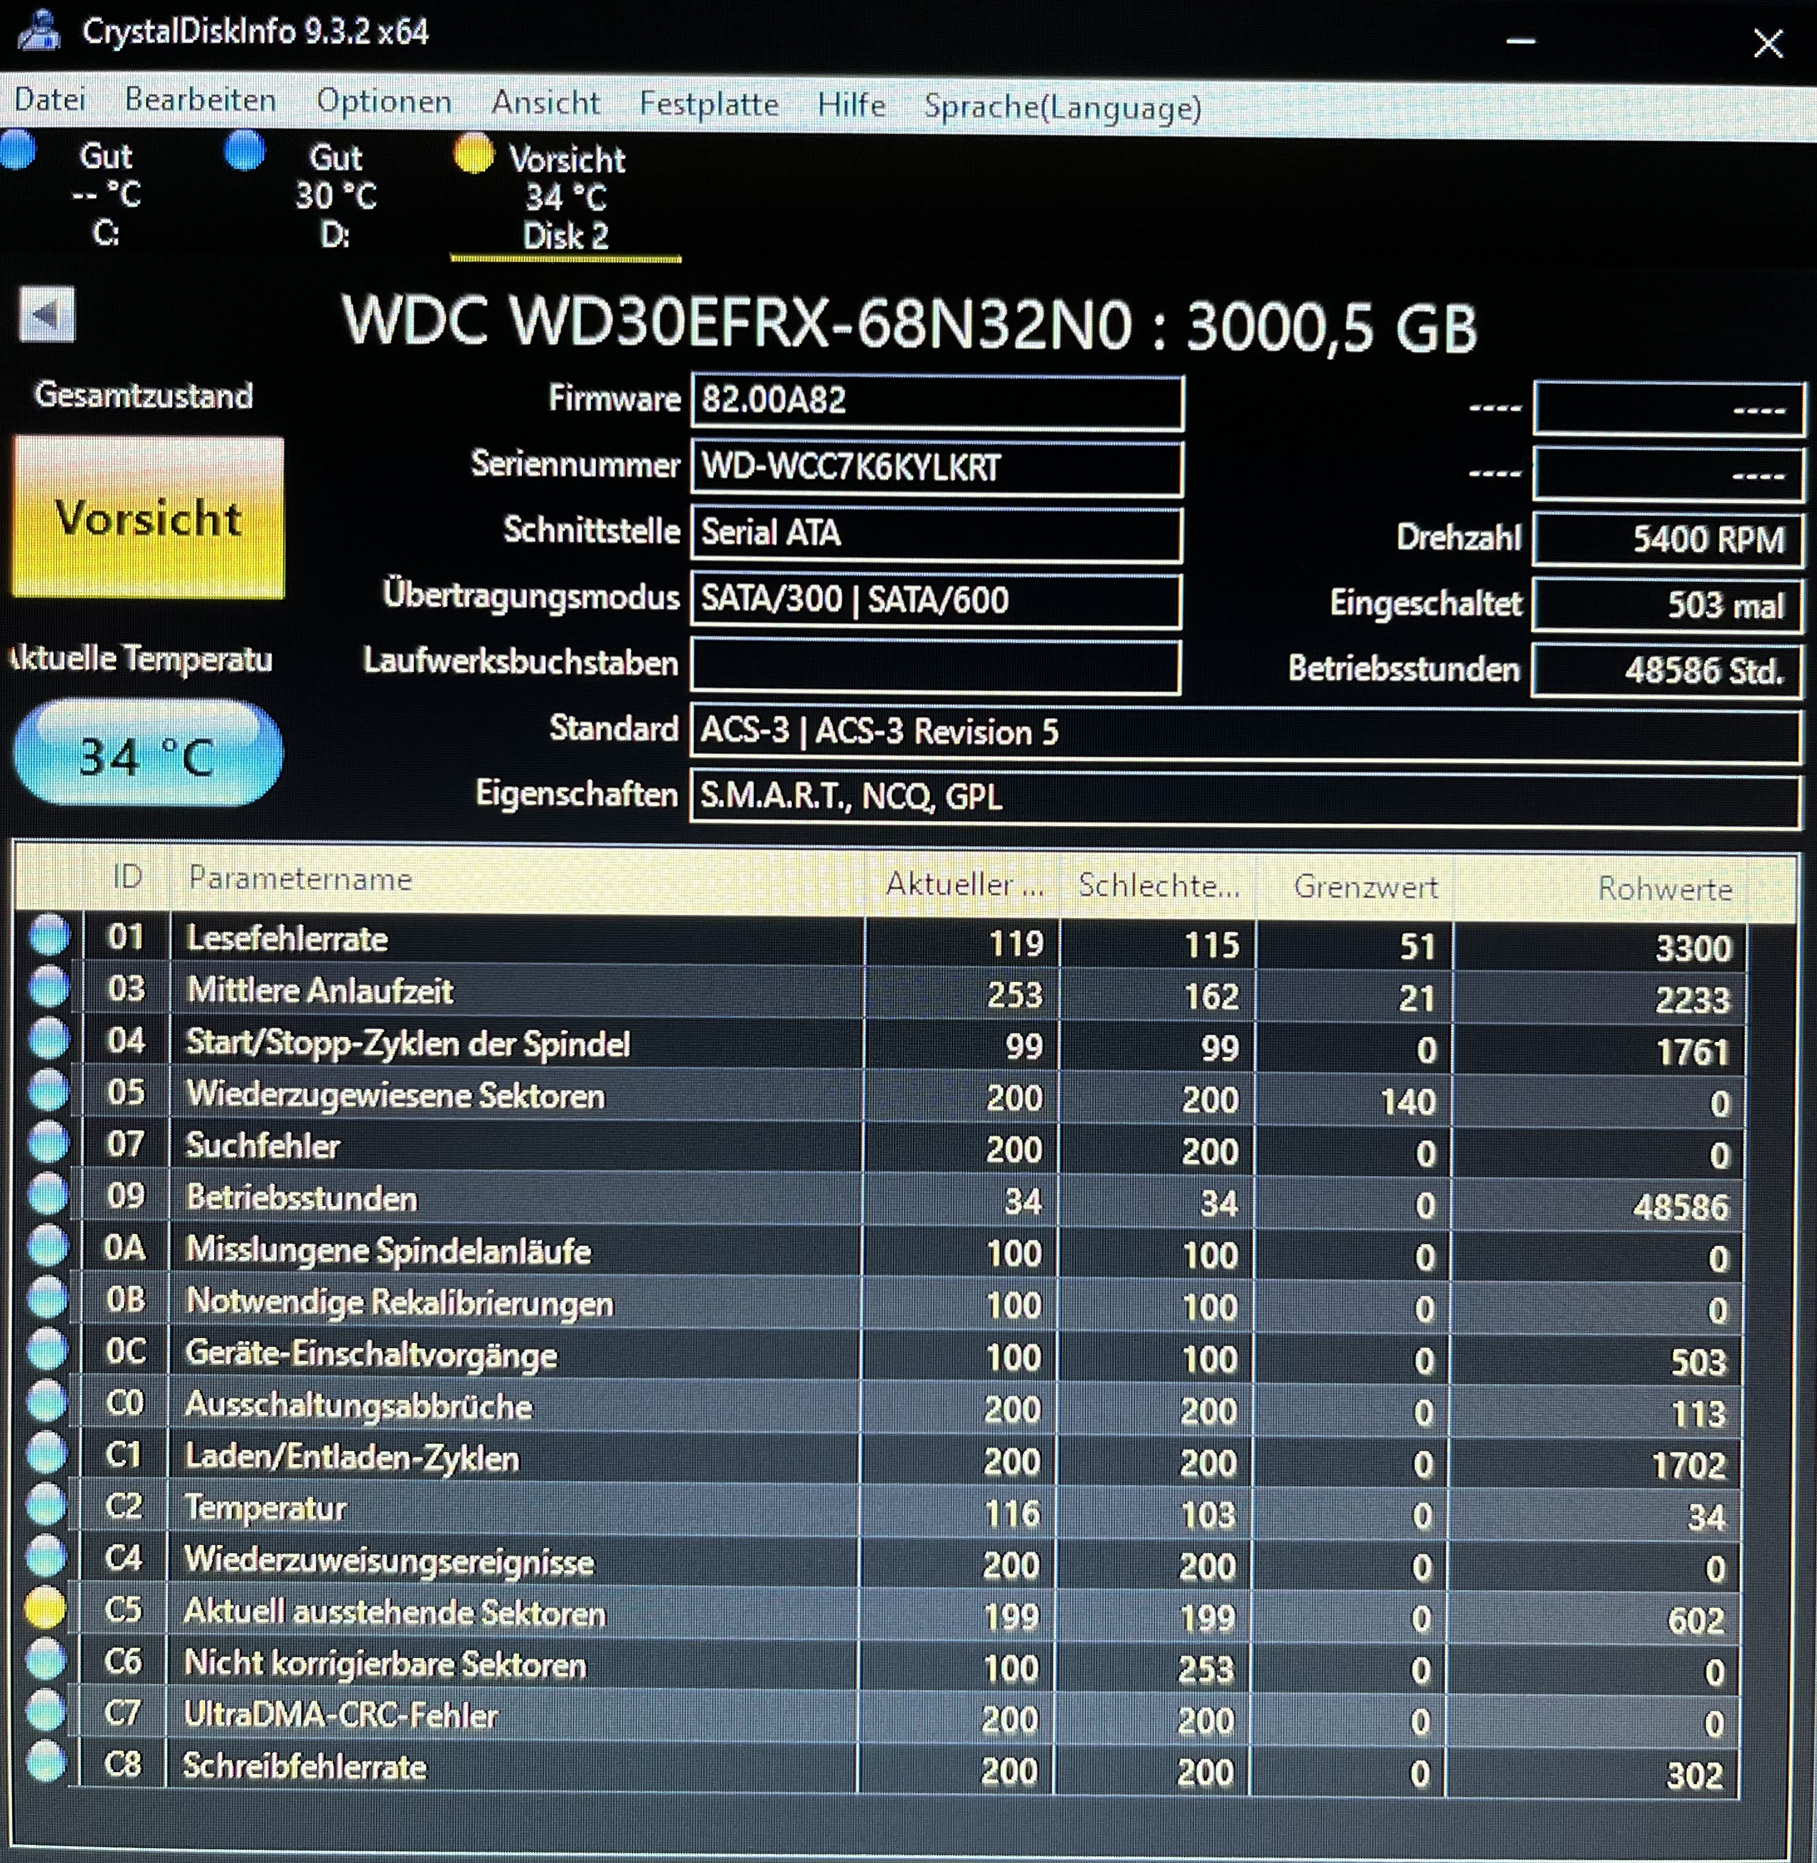This screenshot has width=1817, height=1863.
Task: Click status orb of row C1 Laden/Entladen-Zyklen
Action: coord(46,1453)
